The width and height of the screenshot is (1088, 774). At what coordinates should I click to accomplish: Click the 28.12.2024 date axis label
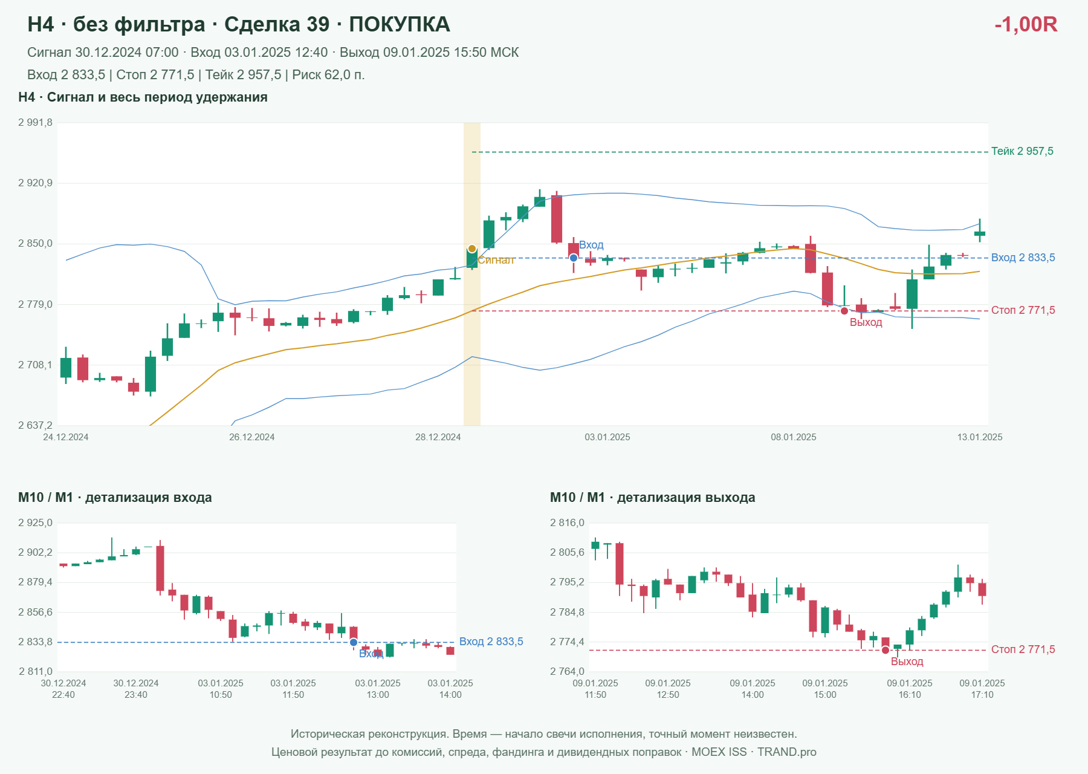pyautogui.click(x=438, y=437)
